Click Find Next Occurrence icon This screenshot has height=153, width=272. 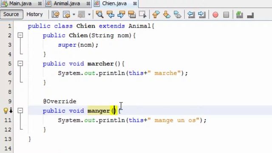121,14
